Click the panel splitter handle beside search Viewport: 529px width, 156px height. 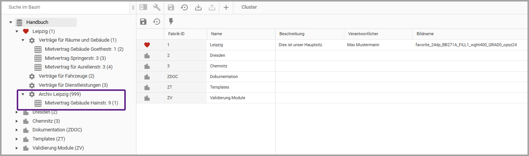click(x=133, y=7)
